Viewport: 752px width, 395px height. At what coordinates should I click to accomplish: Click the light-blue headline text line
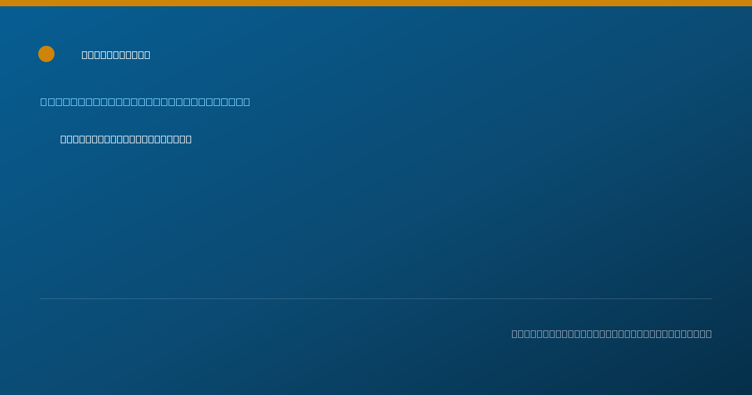(x=145, y=102)
